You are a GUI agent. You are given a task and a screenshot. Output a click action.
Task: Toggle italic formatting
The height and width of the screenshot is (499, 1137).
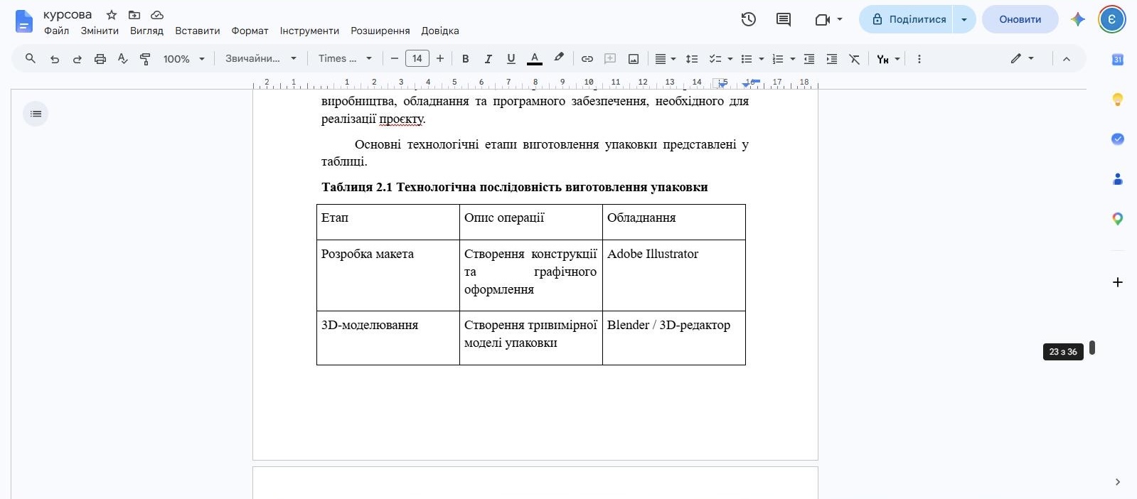pos(489,59)
